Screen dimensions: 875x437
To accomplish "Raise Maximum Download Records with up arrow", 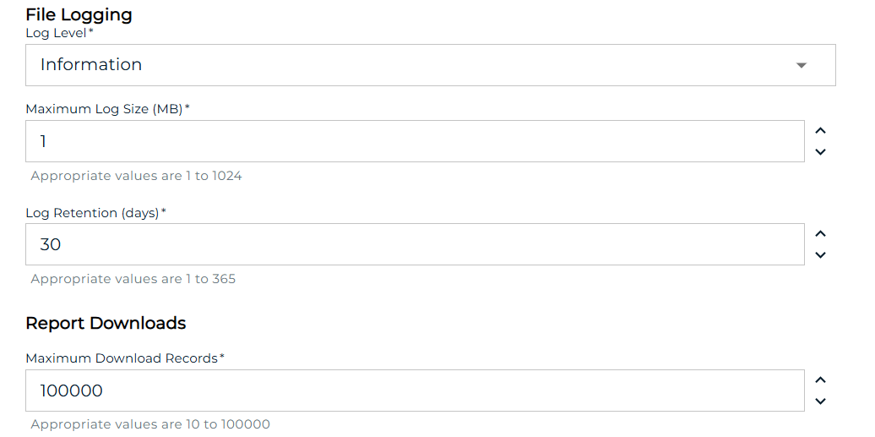I will point(820,380).
